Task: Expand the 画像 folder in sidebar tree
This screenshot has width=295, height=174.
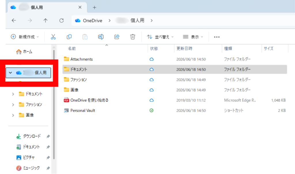Action: [13, 115]
